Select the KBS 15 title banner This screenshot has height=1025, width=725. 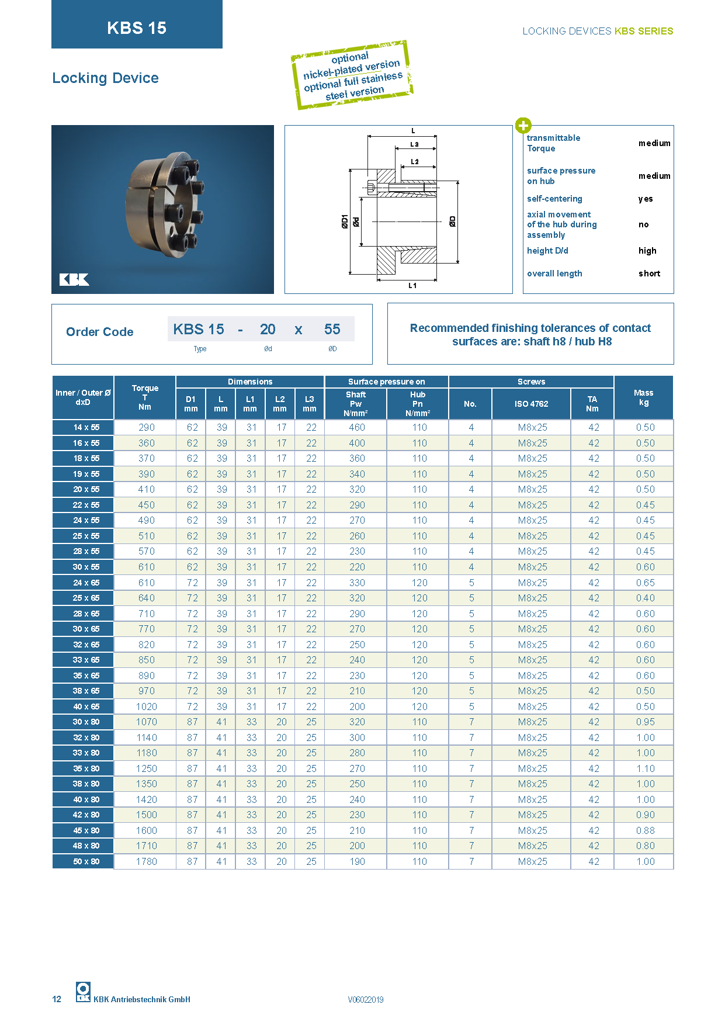(x=137, y=27)
